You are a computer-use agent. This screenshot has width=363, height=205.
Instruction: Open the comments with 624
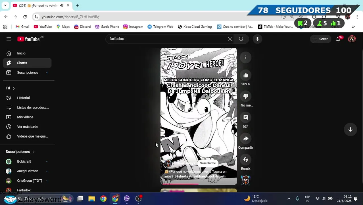tap(246, 117)
